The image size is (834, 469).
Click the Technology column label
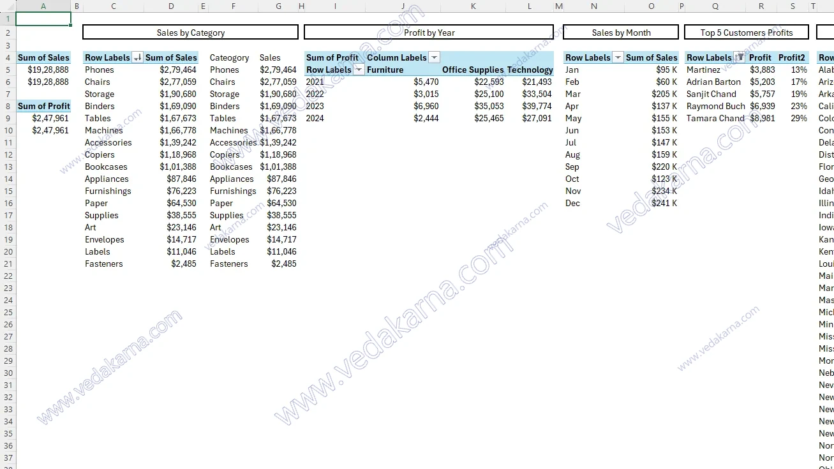click(x=530, y=70)
